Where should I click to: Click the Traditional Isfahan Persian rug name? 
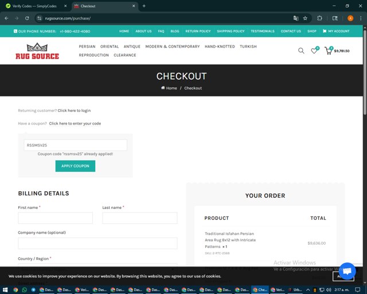tap(231, 240)
